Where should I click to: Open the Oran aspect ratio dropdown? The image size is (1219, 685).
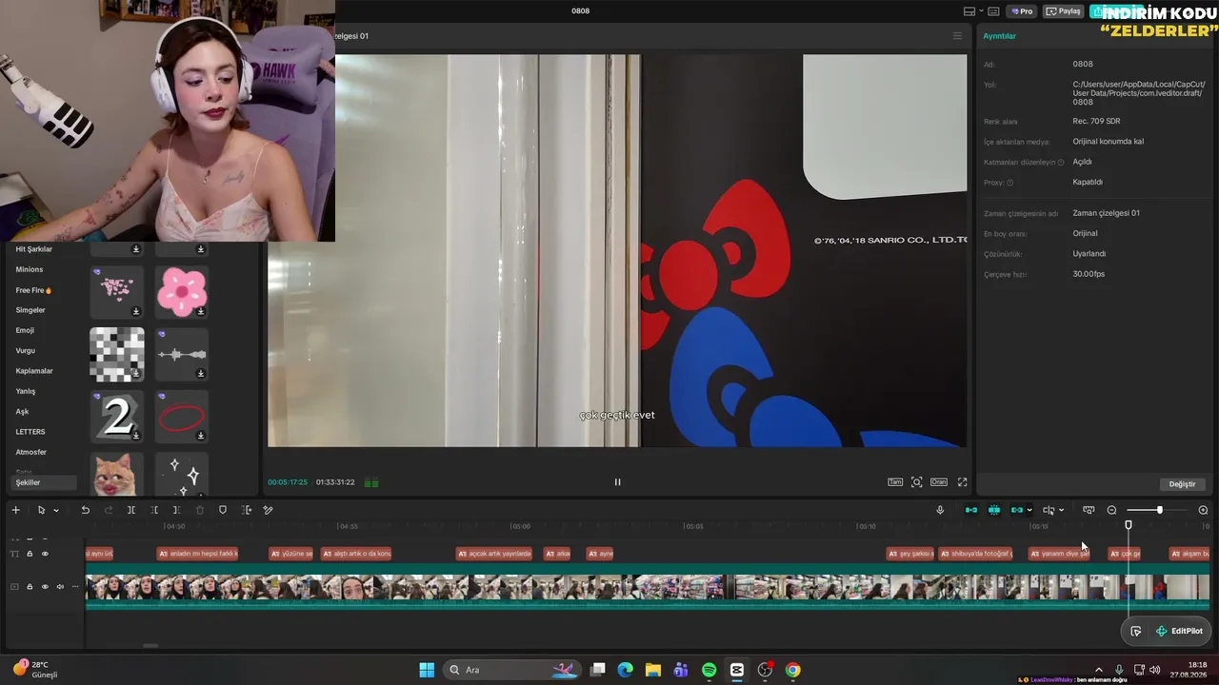coord(939,482)
